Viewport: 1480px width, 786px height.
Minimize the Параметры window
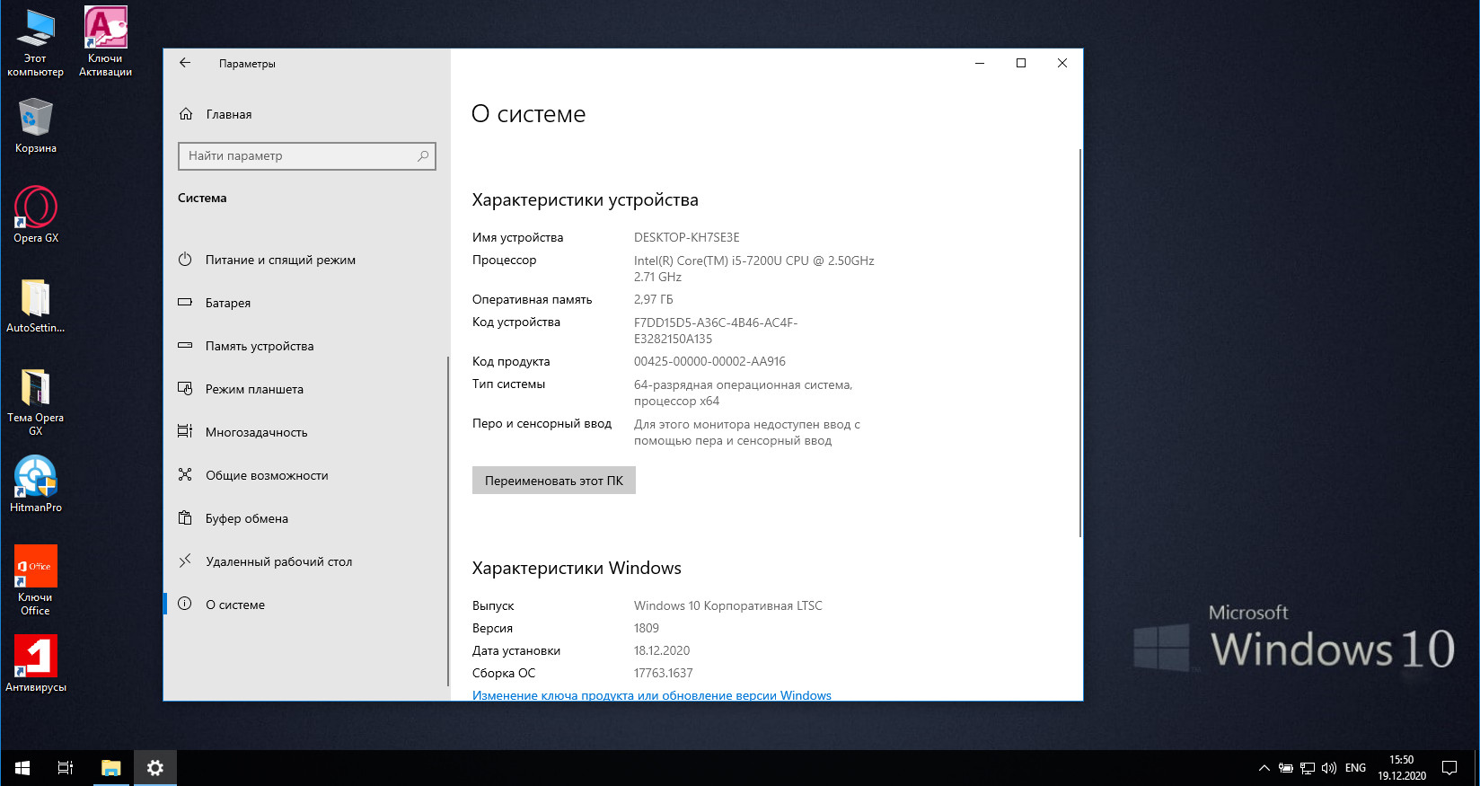click(980, 63)
